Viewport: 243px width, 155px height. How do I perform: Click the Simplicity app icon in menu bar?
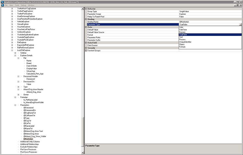pyautogui.click(x=3, y=6)
